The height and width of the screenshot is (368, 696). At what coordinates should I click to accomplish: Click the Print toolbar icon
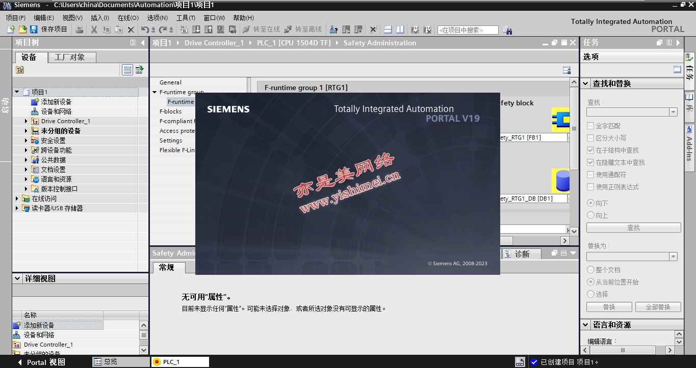[x=80, y=30]
